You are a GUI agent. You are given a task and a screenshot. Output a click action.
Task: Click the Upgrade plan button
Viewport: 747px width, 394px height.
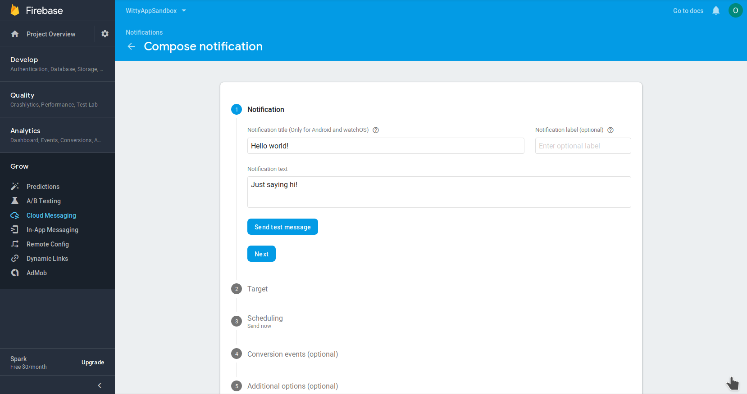point(93,363)
